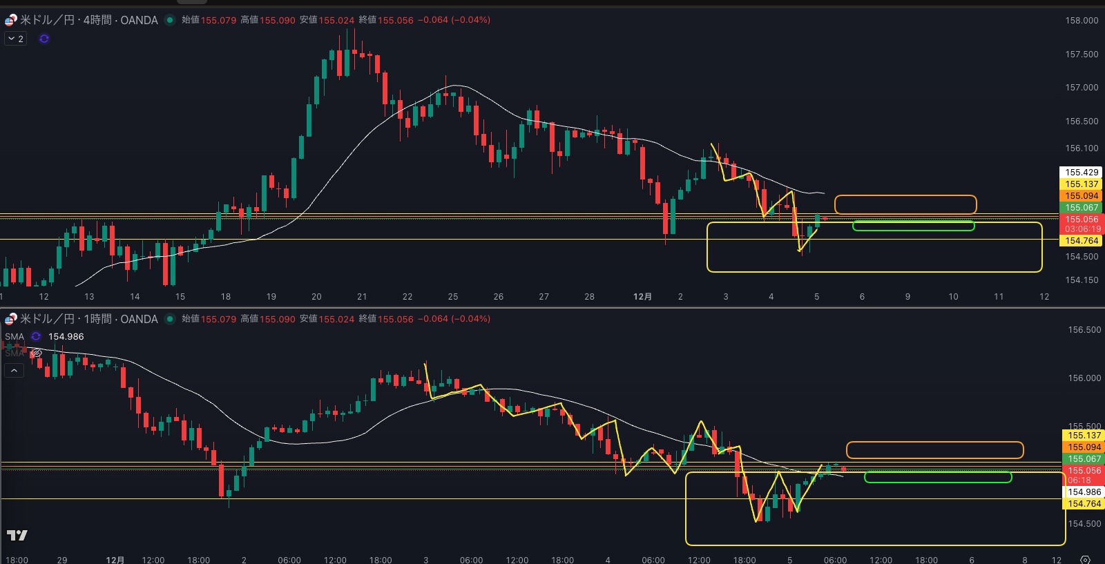Click the yellow 154.764 price label on lower chart
The image size is (1105, 564).
1084,504
